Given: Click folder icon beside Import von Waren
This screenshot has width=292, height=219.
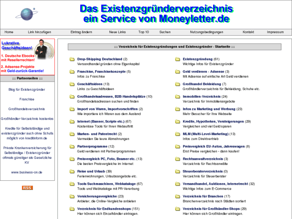Looking at the screenshot, I should [72, 109].
